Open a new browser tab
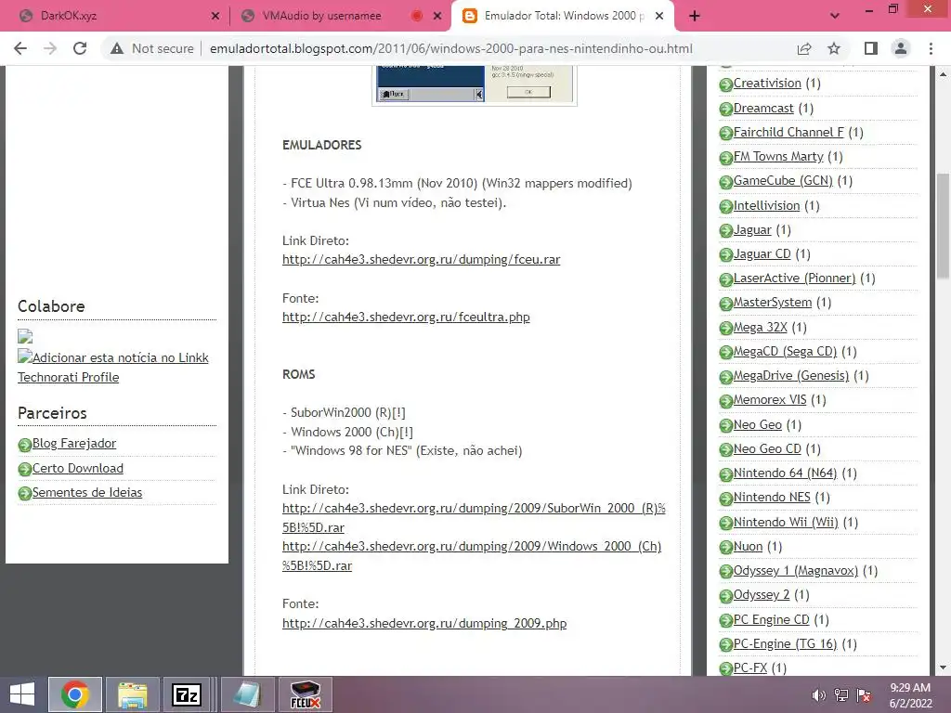951x713 pixels. coord(695,16)
